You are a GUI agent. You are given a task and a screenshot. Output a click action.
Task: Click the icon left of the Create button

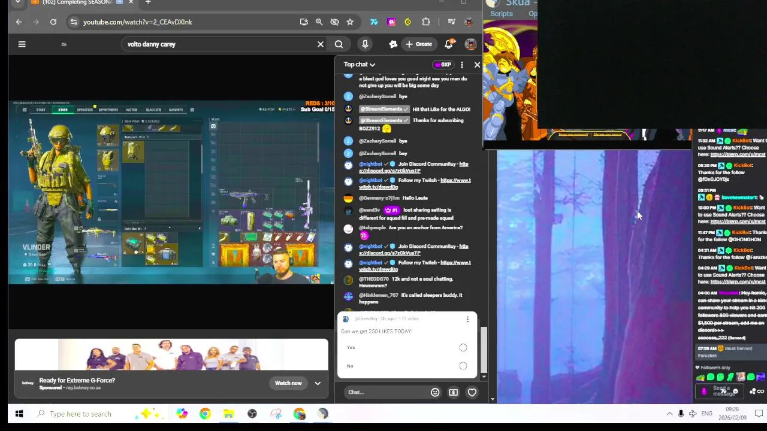[x=393, y=44]
